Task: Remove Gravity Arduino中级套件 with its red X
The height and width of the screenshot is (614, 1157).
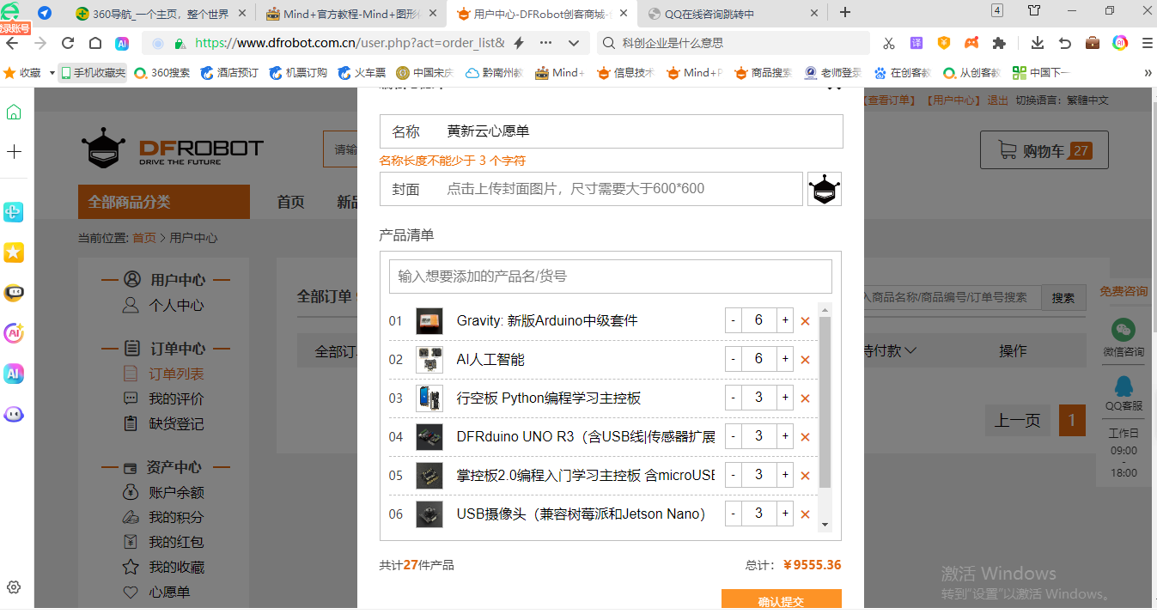Action: (805, 321)
